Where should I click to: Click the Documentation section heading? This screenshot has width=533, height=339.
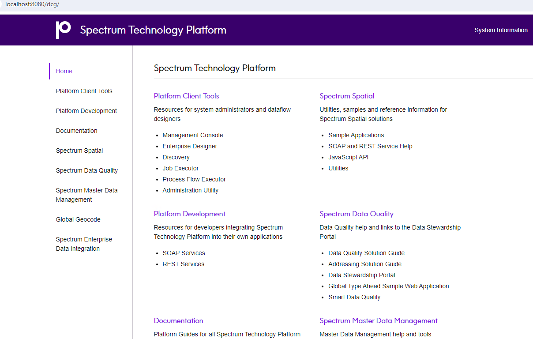178,320
